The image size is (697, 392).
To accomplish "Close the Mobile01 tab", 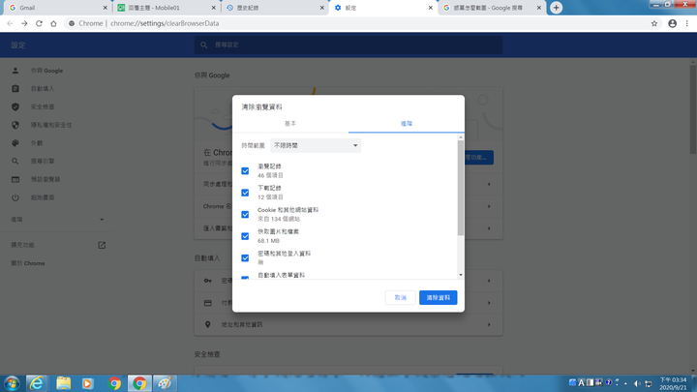I will point(214,8).
